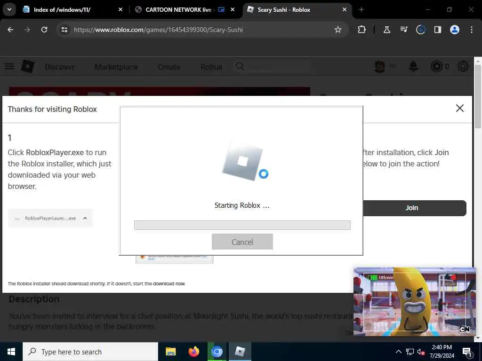Screen dimensions: 482x361
Task: Open the Roblox Marketplace
Action: point(116,67)
